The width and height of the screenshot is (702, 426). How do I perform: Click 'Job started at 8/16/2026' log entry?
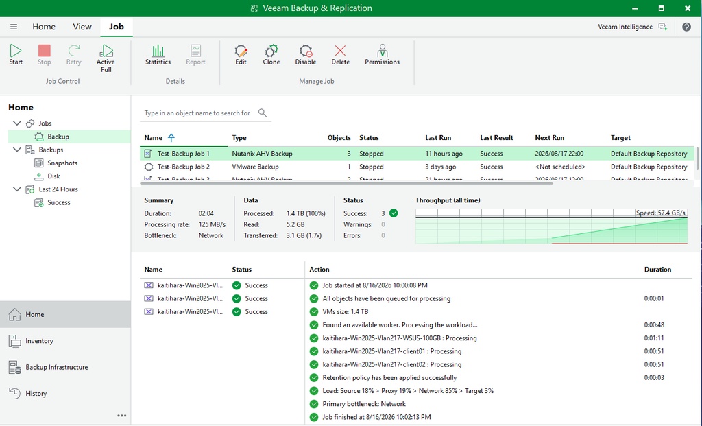[375, 285]
